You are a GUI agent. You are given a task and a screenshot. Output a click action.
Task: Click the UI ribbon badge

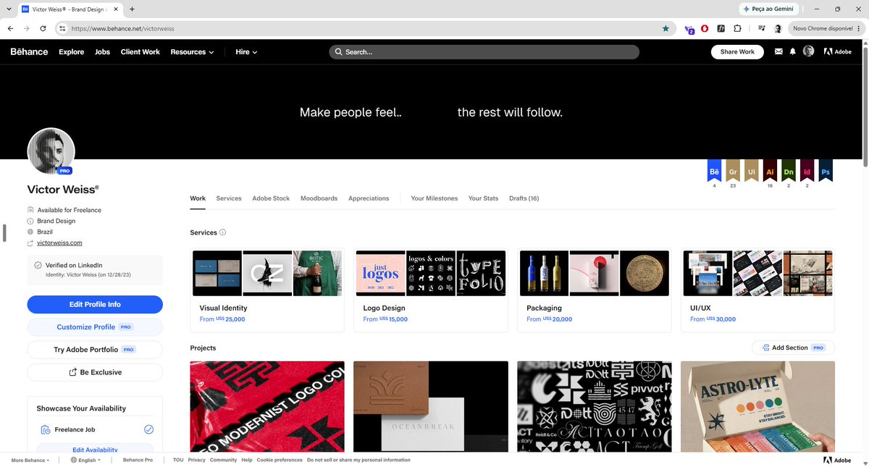[752, 170]
